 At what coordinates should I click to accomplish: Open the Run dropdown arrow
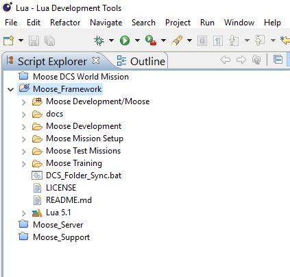[x=137, y=40]
